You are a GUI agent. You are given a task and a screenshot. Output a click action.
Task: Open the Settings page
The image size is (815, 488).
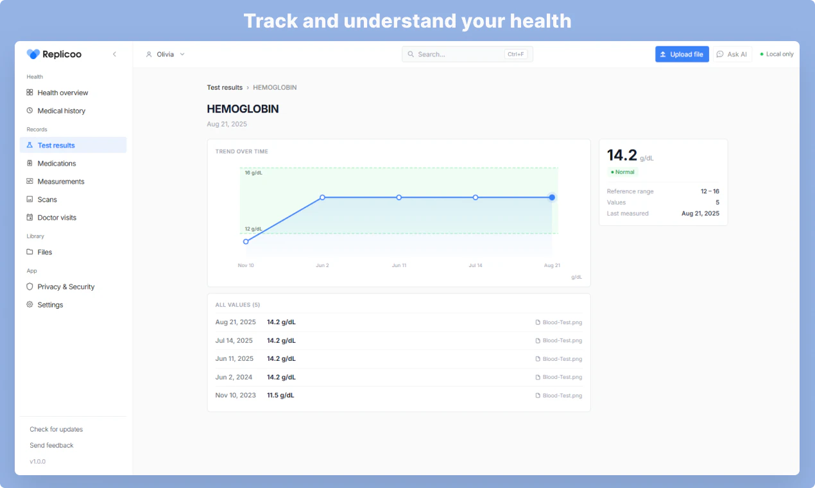[73, 304]
